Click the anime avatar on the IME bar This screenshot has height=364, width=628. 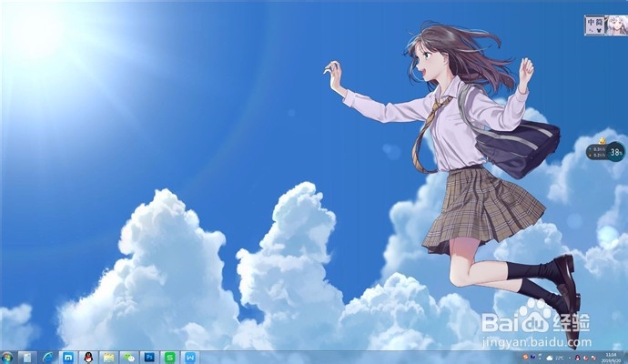tap(616, 25)
